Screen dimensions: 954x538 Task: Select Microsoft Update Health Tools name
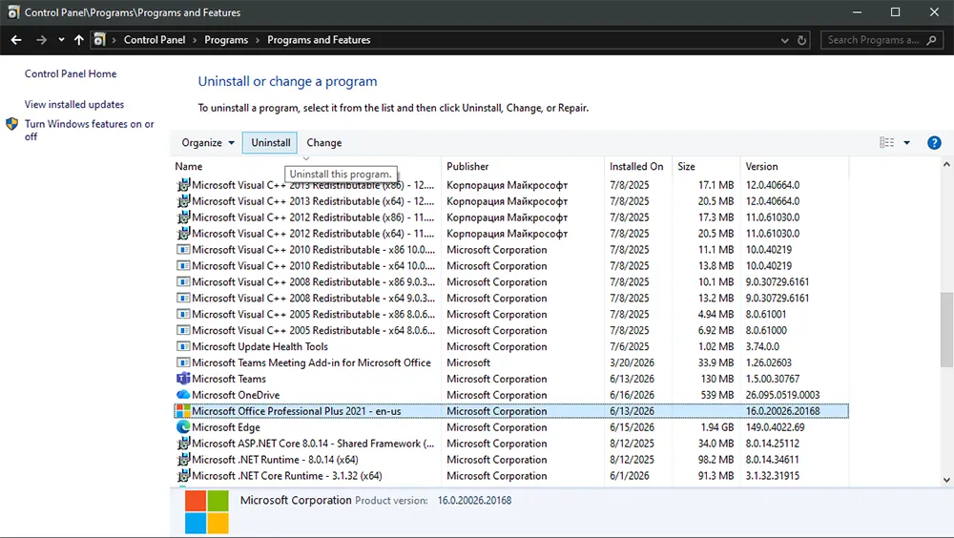259,346
